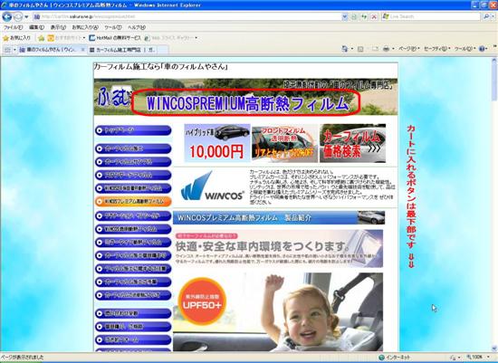Click the blue Help icon in command bar
The image size is (498, 363).
tap(482, 49)
